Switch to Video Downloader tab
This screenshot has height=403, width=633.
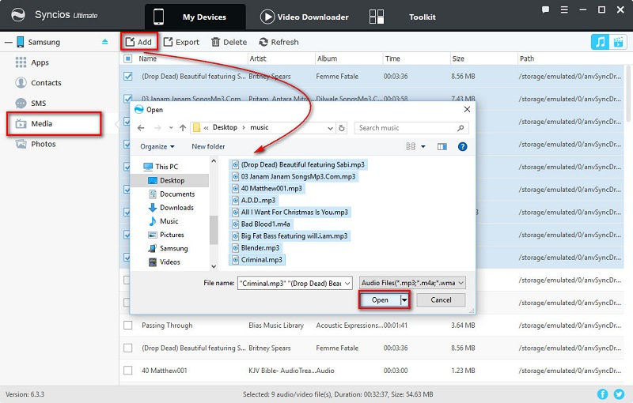coord(305,17)
